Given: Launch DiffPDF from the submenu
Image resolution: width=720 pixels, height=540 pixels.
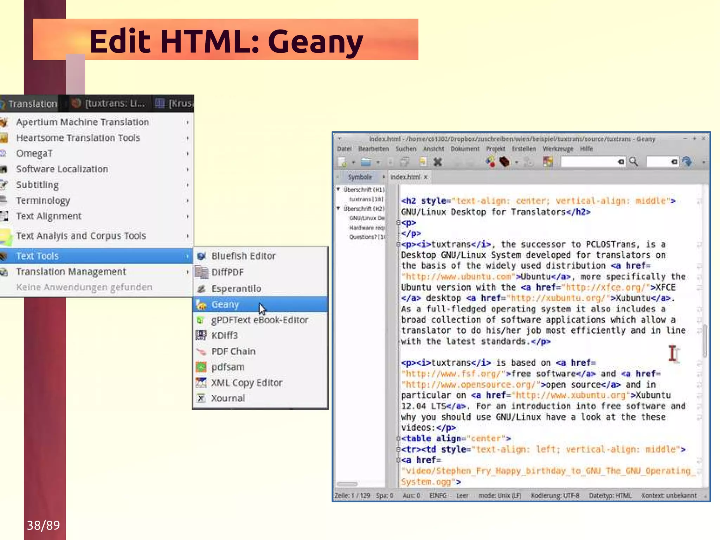Looking at the screenshot, I should pyautogui.click(x=261, y=272).
